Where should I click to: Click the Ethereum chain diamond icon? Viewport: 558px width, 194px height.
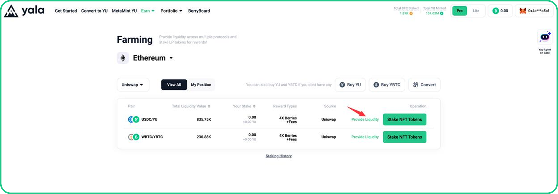123,58
